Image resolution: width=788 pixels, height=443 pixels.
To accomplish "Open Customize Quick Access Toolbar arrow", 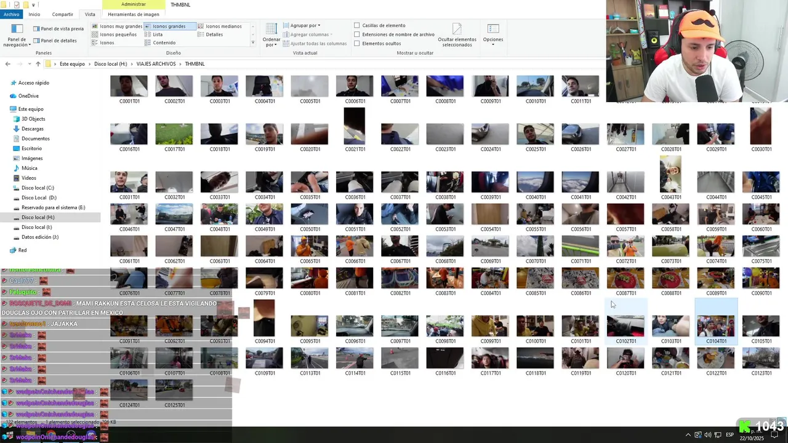I will click(34, 5).
